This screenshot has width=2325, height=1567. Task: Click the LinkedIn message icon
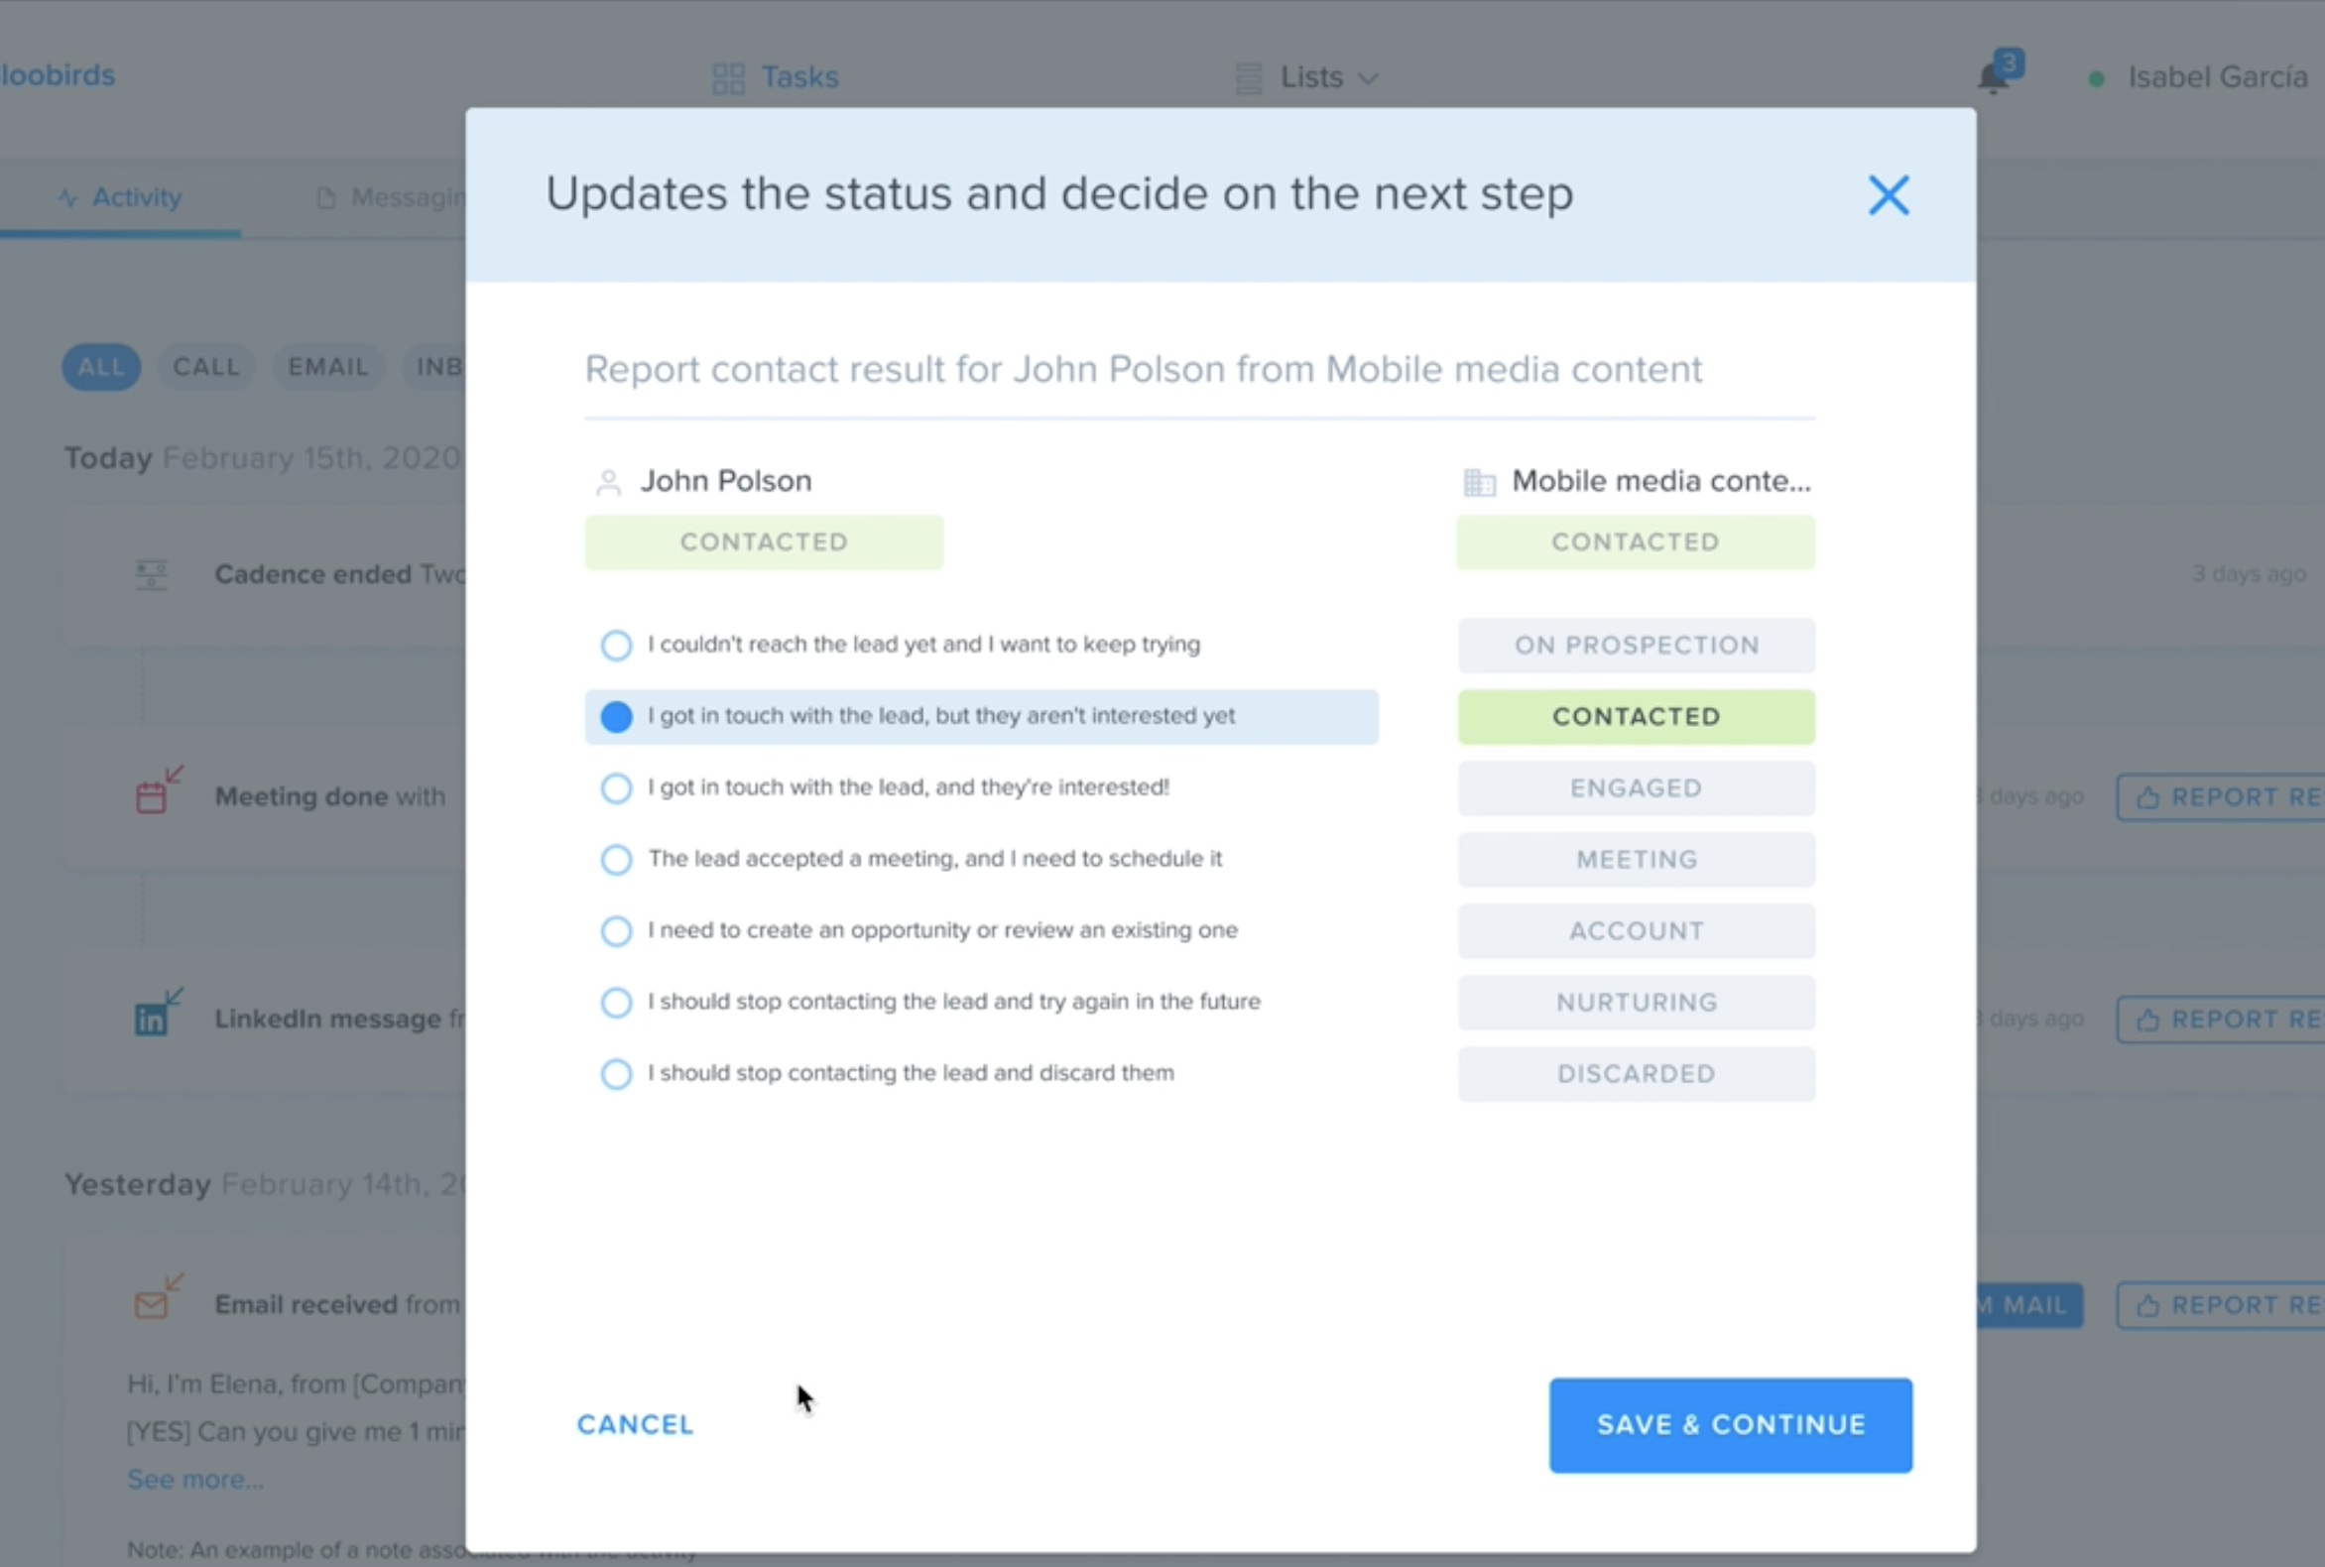(x=158, y=1014)
